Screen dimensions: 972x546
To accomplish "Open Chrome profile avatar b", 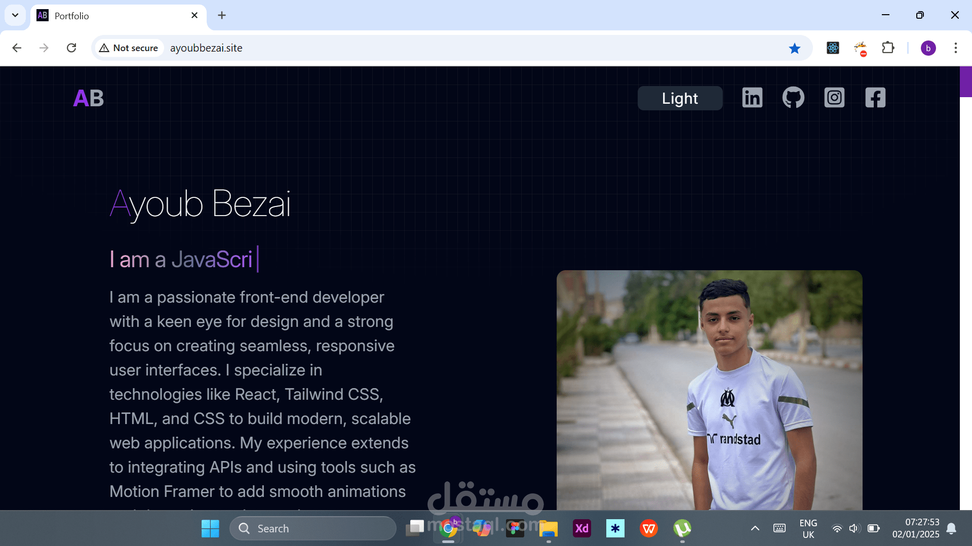I will tap(928, 48).
